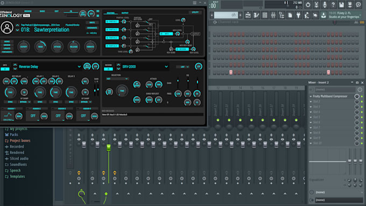Image resolution: width=366 pixels, height=206 pixels.
Task: Click the project files page icon in toolbar
Action: point(290,16)
